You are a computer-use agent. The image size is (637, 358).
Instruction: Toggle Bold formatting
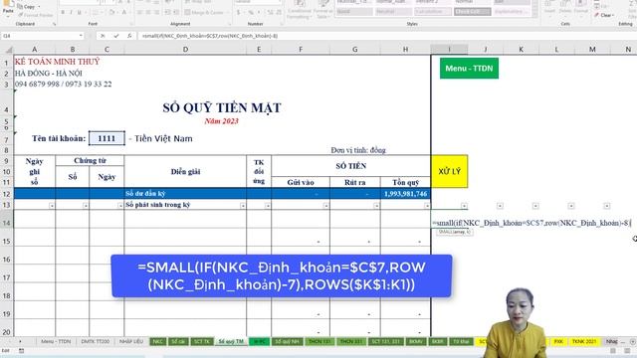(x=63, y=13)
